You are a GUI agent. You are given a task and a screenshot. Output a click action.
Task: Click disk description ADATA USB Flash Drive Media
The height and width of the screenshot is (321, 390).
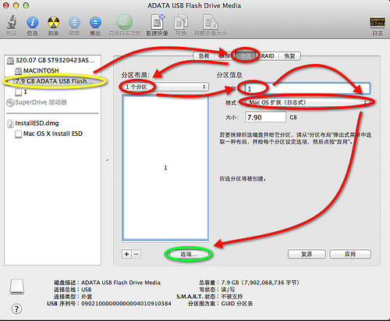[x=121, y=283]
